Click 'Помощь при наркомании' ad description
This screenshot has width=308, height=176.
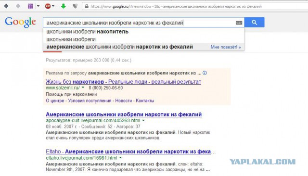pyautogui.click(x=71, y=94)
